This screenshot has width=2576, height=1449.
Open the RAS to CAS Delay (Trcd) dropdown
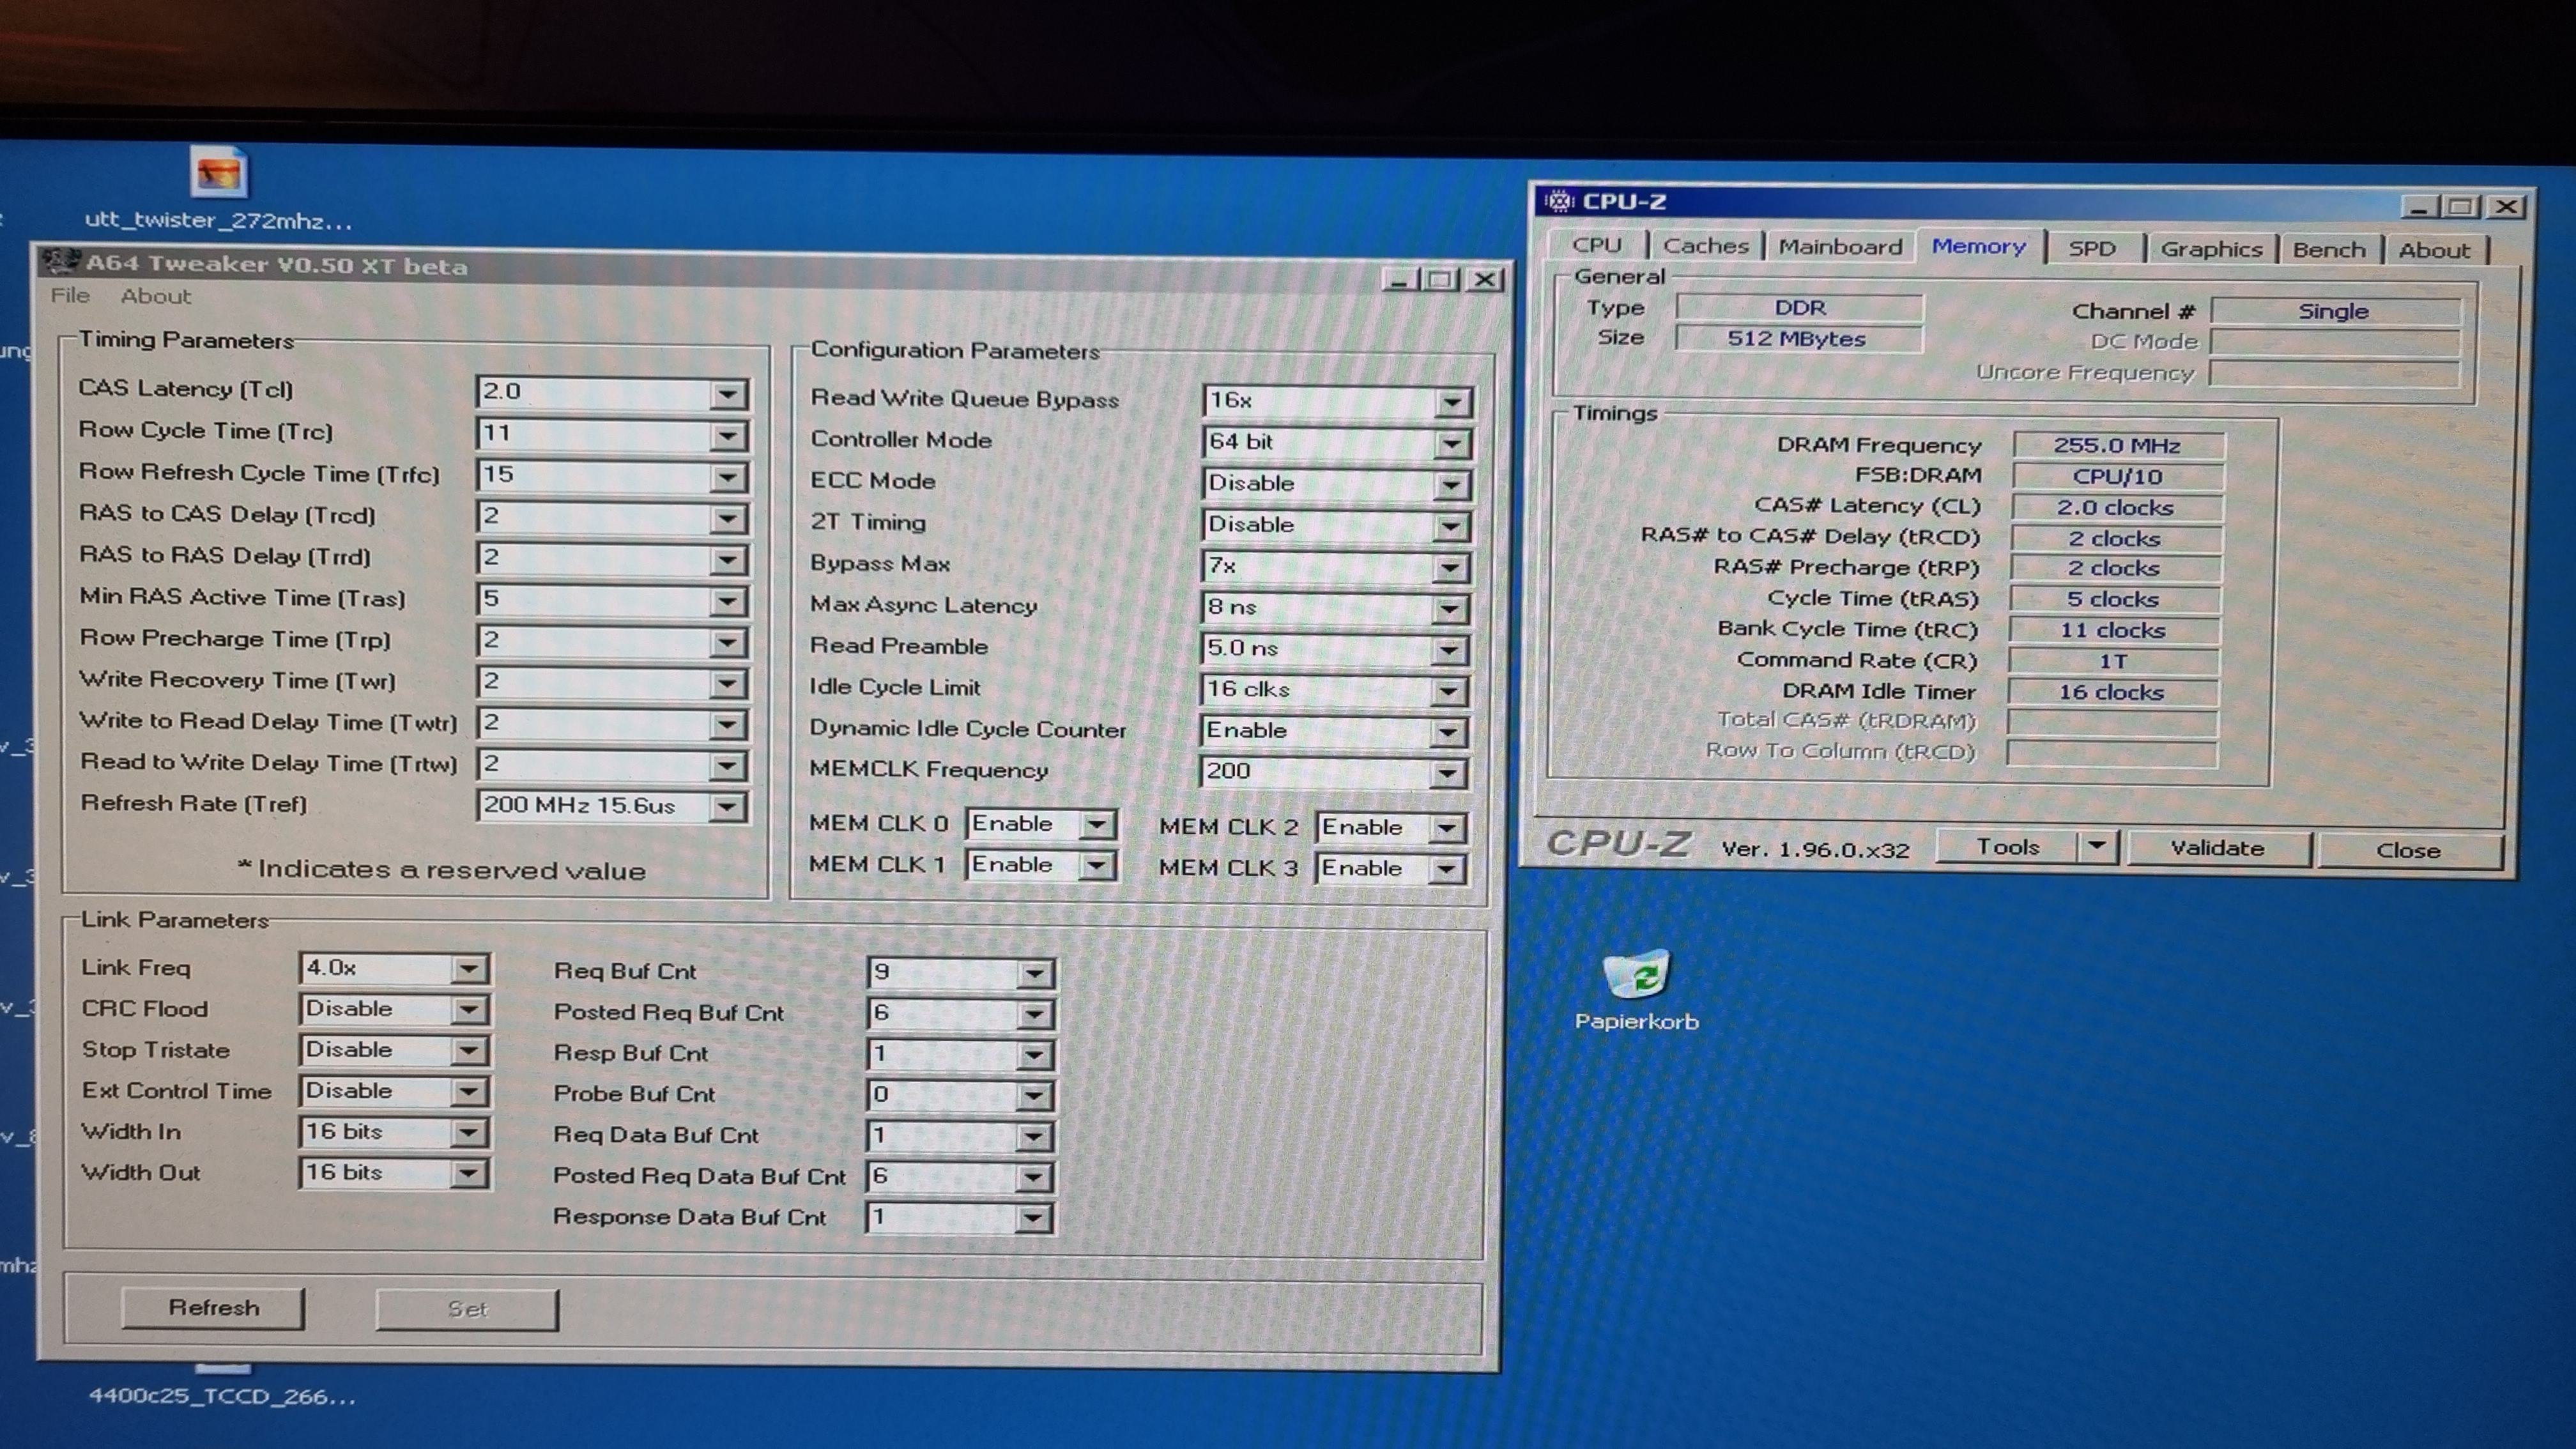coord(728,518)
